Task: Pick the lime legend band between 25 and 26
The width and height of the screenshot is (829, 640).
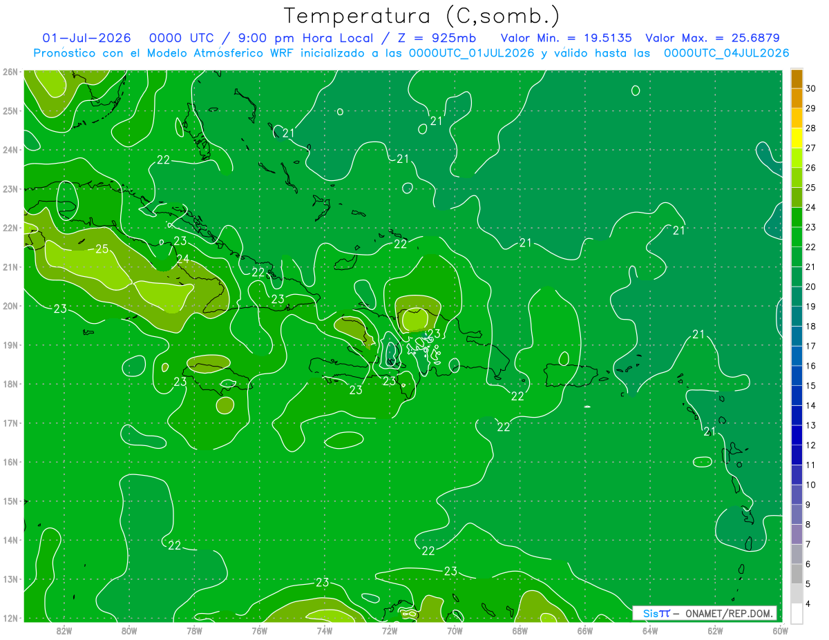Action: coord(797,177)
